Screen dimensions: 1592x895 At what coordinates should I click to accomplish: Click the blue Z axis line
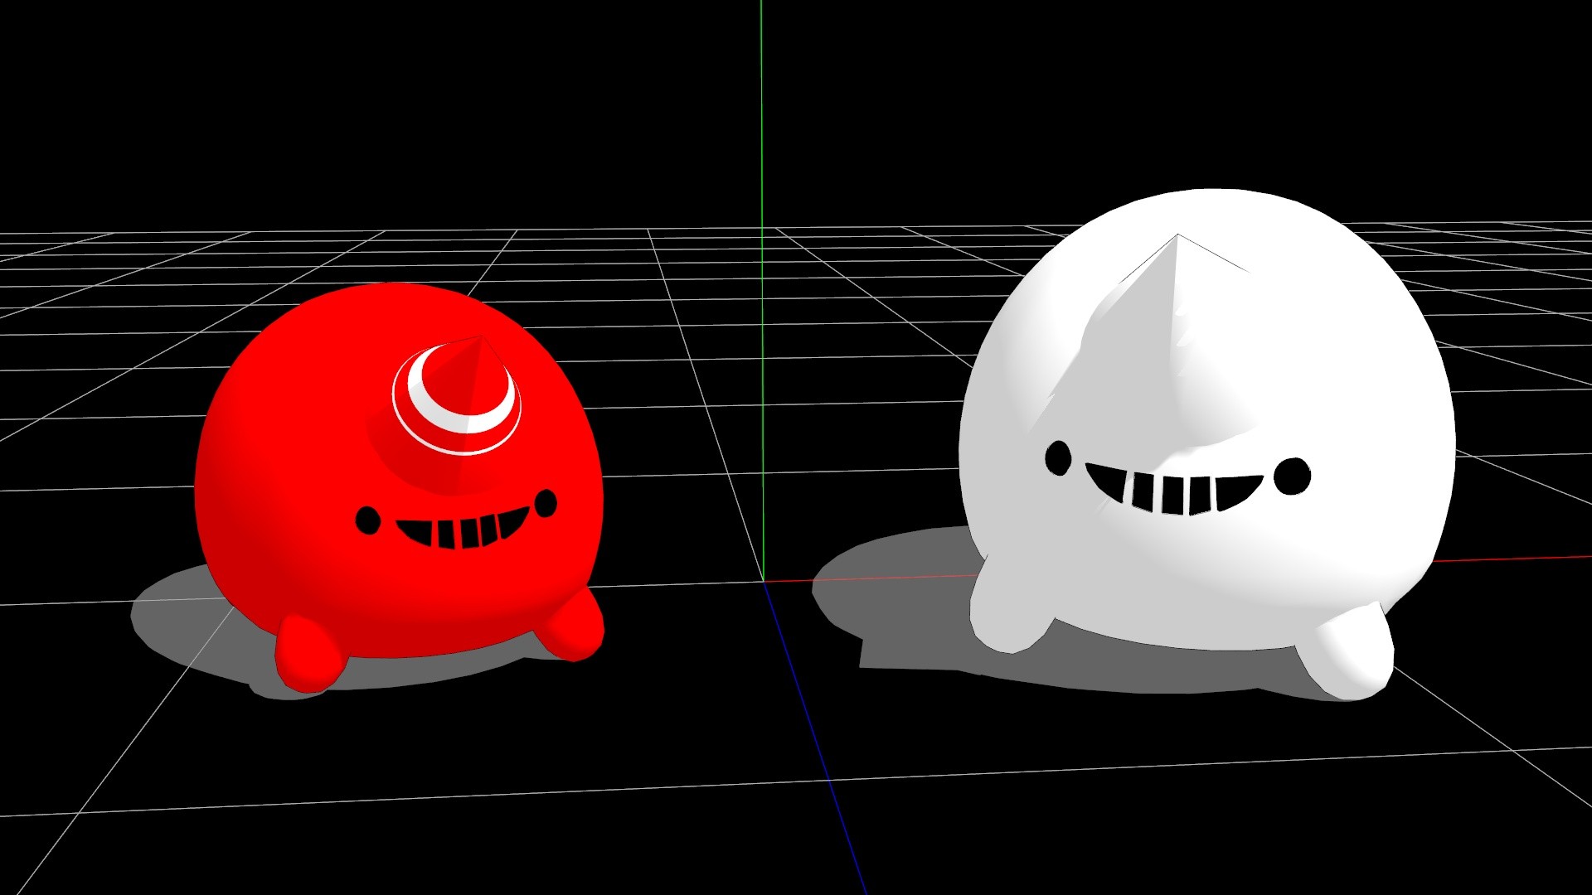pyautogui.click(x=817, y=746)
